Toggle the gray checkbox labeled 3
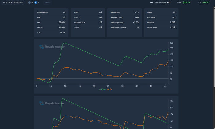215x129 pixels. point(29,2)
